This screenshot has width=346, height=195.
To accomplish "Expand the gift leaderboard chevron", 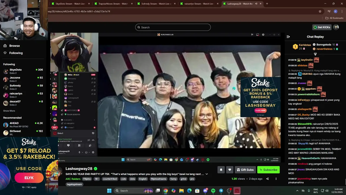I will [315, 54].
